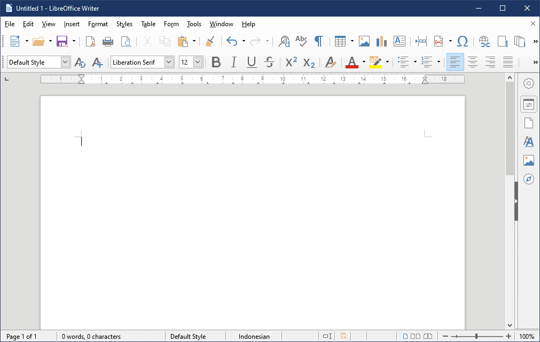Insert a chart

(x=380, y=41)
